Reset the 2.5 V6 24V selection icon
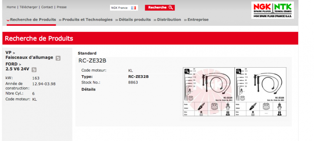The image size is (314, 141). (34, 70)
